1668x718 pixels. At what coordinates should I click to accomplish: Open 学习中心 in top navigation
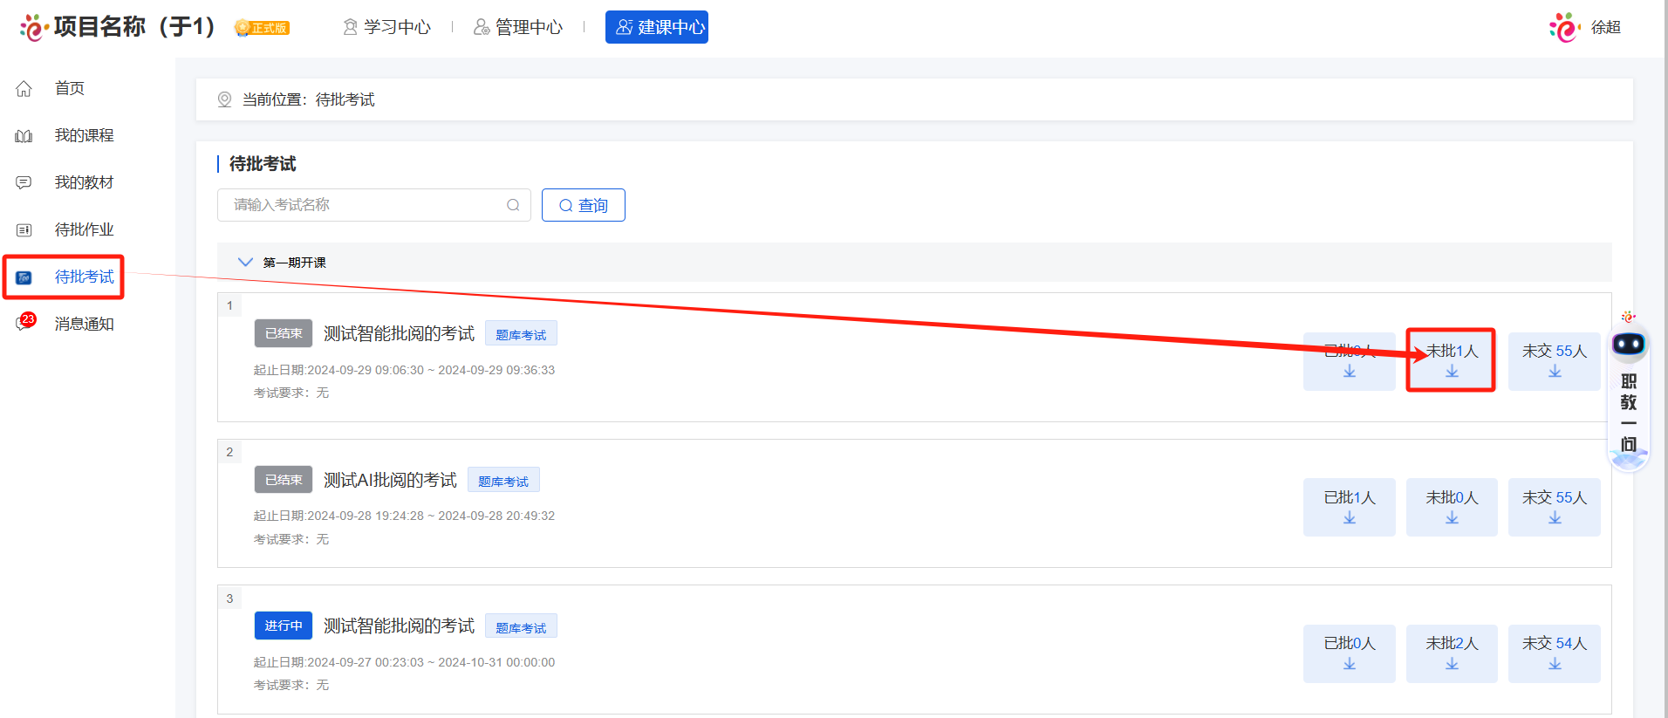(387, 27)
